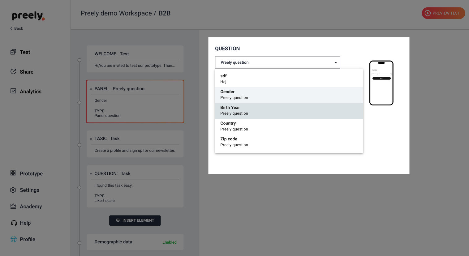Click the 'Likert scale' type text
Image resolution: width=469 pixels, height=256 pixels.
105,201
